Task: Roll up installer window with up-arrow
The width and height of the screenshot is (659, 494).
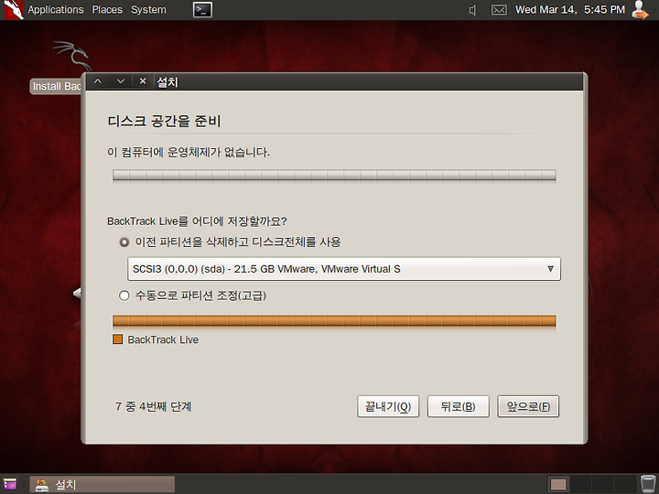Action: (98, 81)
